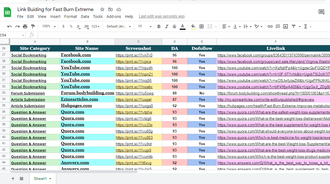
Task: Open the zoom level dropdown
Action: tap(49, 26)
